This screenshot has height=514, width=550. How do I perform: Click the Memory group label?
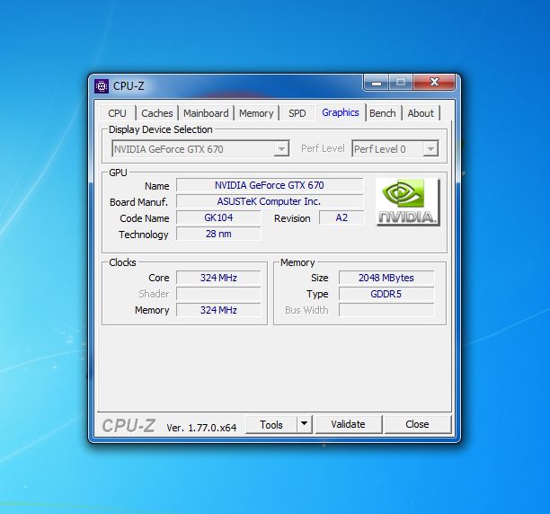point(297,262)
